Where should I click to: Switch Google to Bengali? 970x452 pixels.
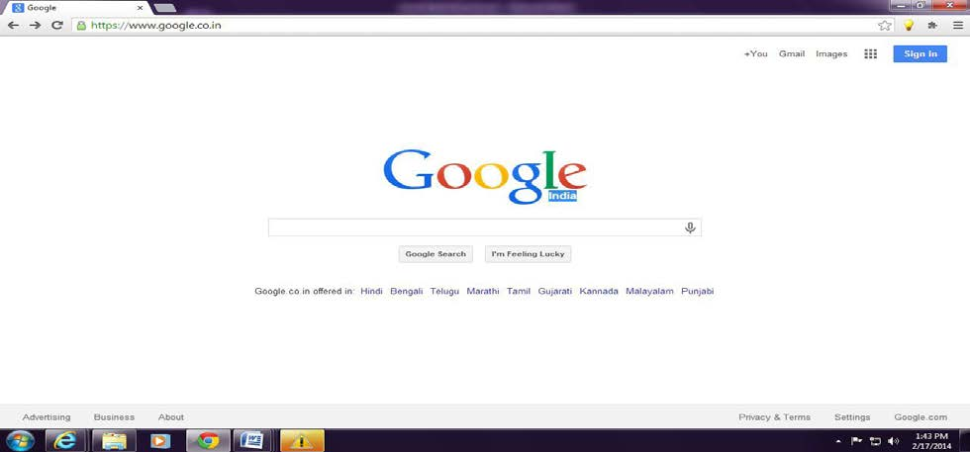[x=407, y=291]
